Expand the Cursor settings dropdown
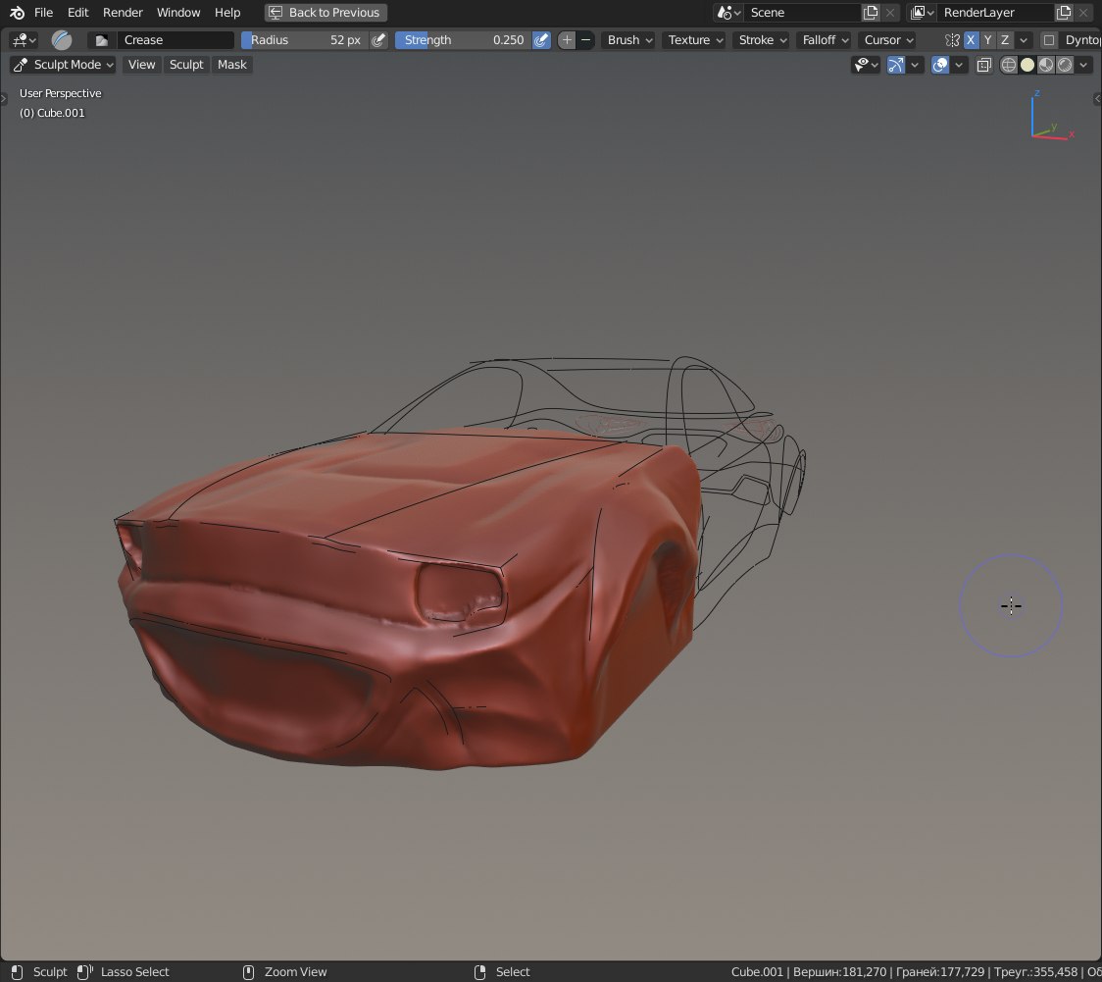 coord(887,40)
